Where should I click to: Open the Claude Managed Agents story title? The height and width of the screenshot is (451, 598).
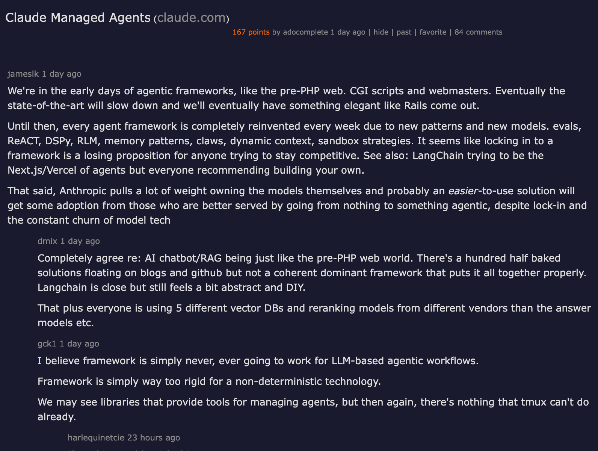(78, 18)
